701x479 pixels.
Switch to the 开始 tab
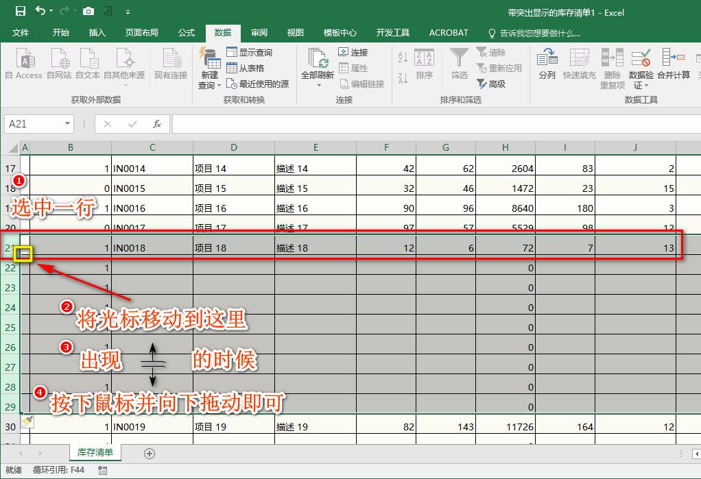(x=60, y=33)
